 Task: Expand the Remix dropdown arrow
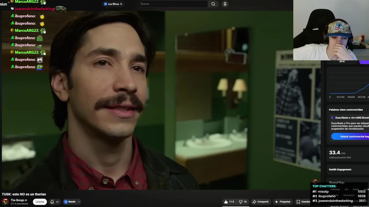[x=79, y=202]
